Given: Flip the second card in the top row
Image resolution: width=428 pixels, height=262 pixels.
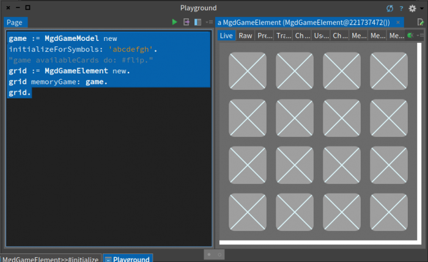Looking at the screenshot, I should tap(295, 71).
